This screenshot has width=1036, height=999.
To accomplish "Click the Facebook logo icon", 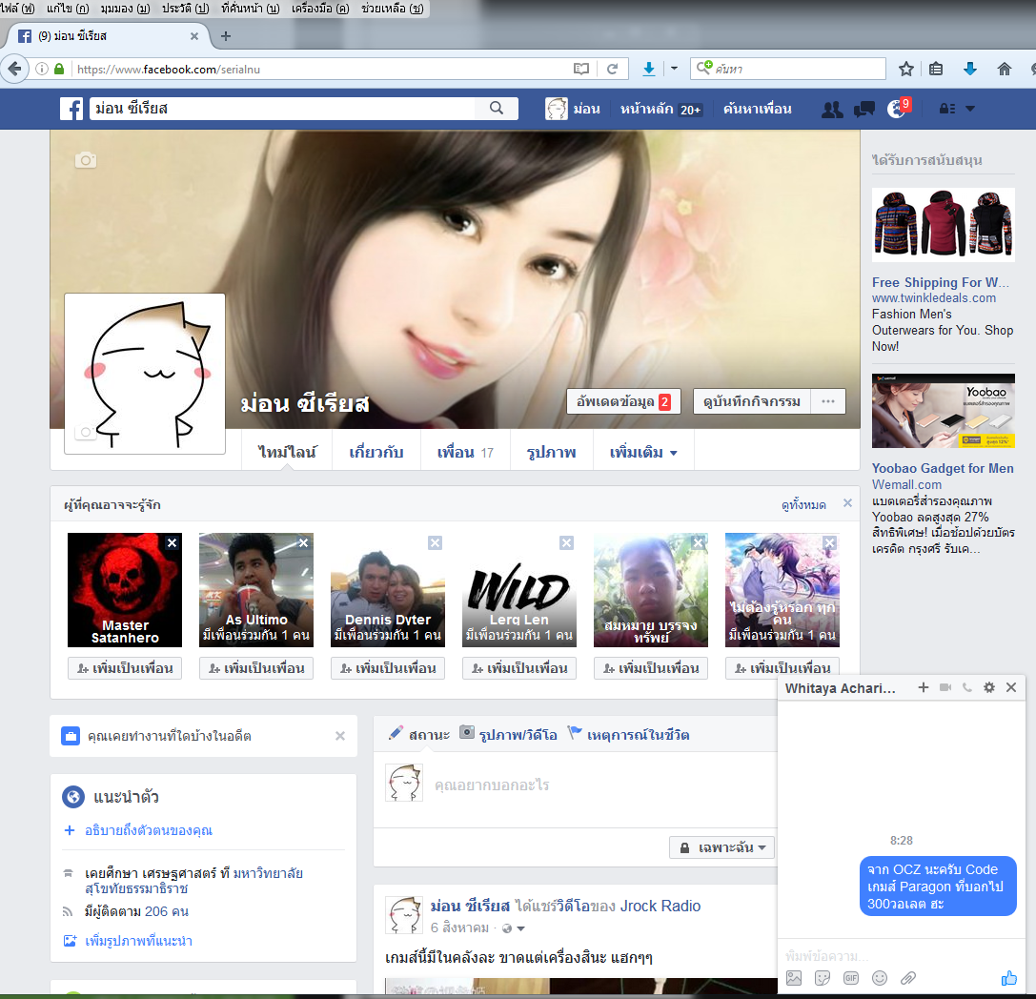I will [71, 109].
